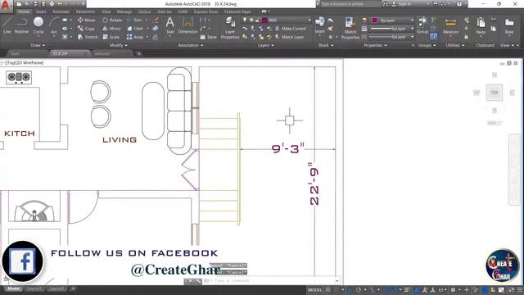524x295 pixels.
Task: Click the magenta object color swatch
Action: click(375, 20)
